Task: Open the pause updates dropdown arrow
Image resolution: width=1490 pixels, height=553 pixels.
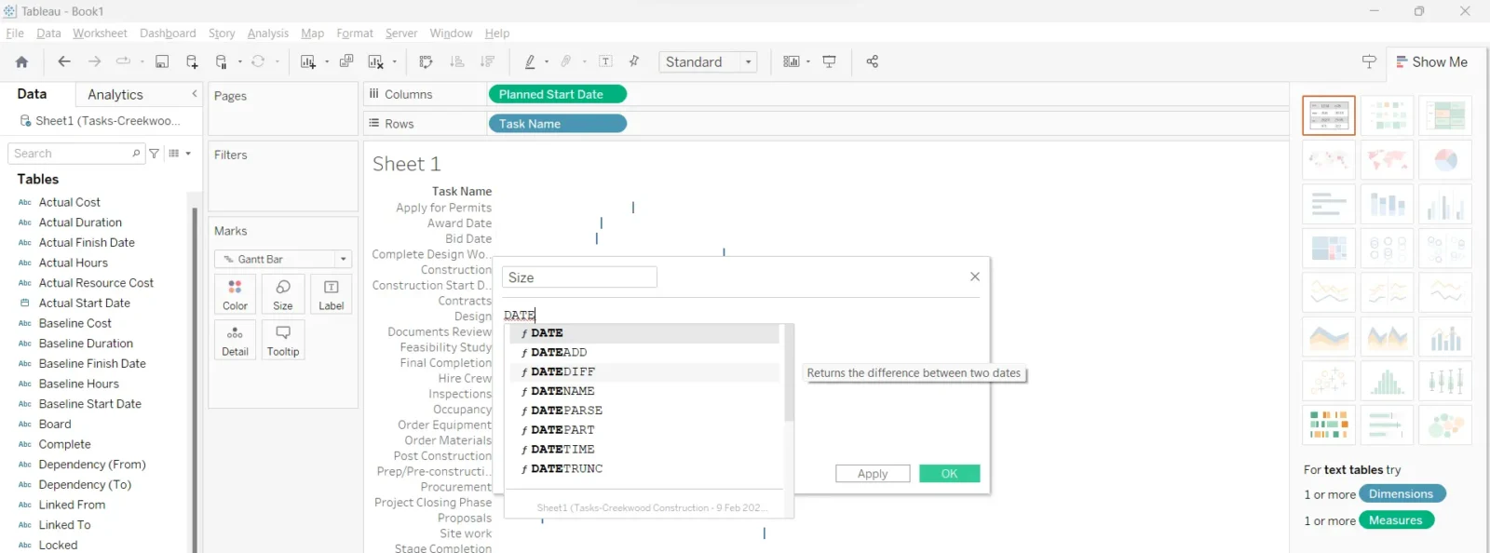Action: 239,62
